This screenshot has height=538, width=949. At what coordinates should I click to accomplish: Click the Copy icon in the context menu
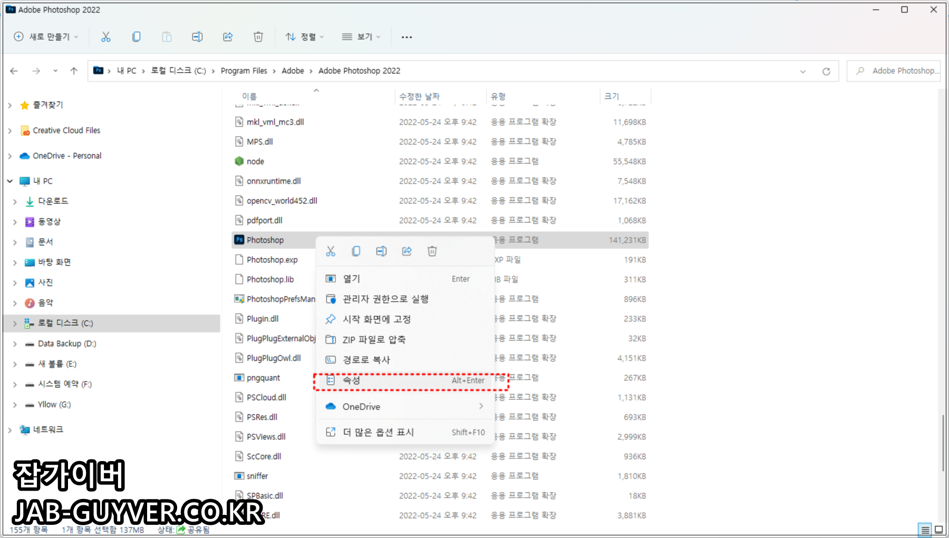click(x=356, y=251)
